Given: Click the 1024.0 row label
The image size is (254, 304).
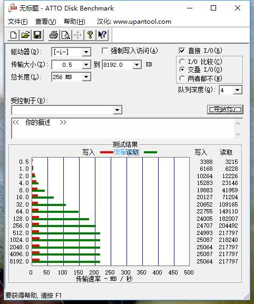Looking at the screenshot, I should [x=19, y=240].
